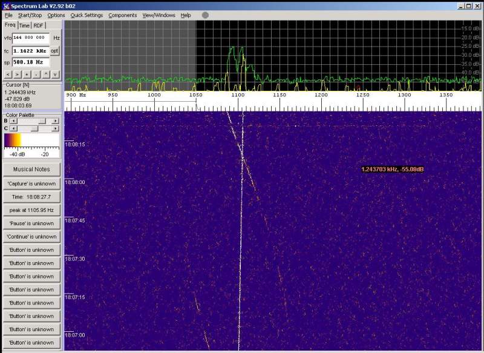
Task: Click the gray status circle in menu bar
Action: pos(205,15)
